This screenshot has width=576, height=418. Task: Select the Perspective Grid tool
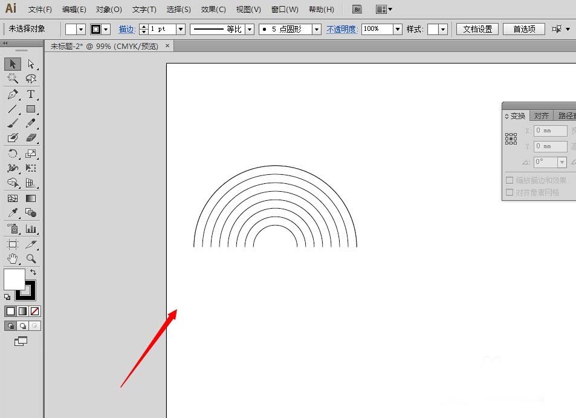tap(31, 182)
